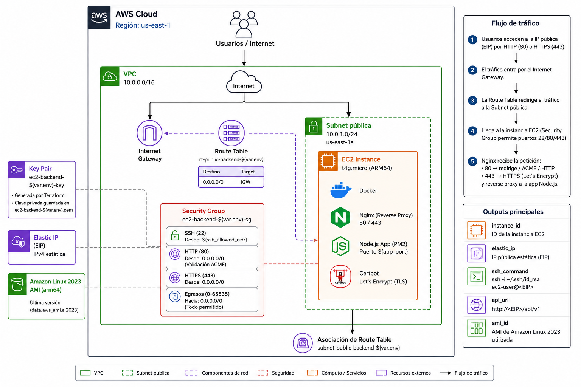Click the Security Group title
This screenshot has height=387, width=581.
tap(204, 211)
